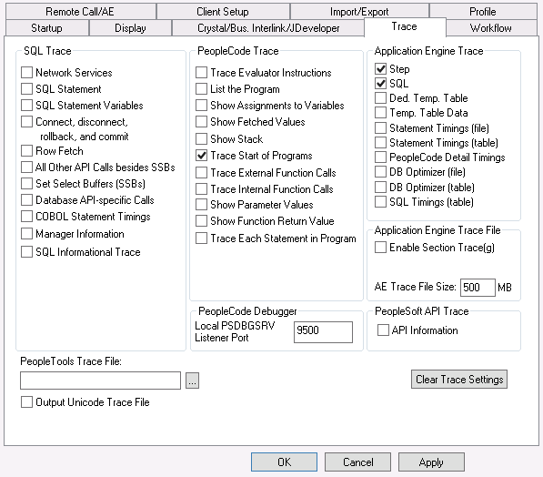Focus the PeopleTools Trace File field

100,381
